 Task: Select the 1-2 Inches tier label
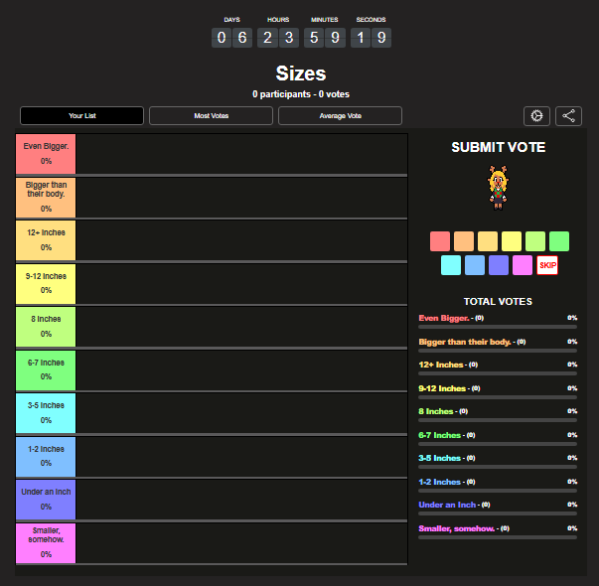point(46,457)
